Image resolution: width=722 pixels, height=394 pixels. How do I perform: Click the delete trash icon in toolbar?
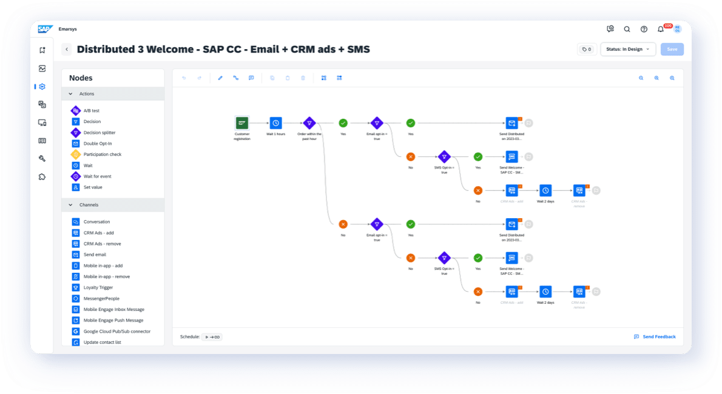coord(303,78)
